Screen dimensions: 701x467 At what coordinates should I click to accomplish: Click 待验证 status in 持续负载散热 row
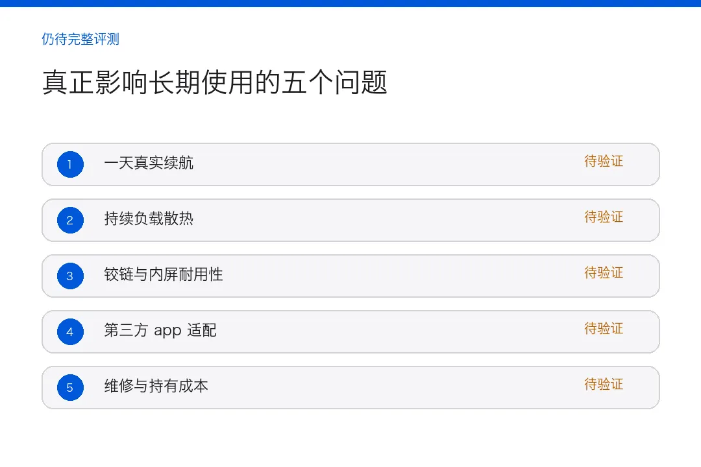(x=604, y=217)
